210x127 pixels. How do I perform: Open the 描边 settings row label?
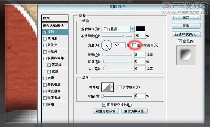coord(51,104)
